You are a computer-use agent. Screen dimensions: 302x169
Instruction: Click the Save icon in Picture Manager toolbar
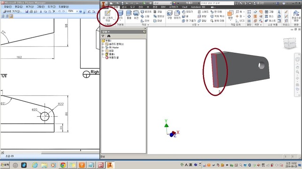tap(27, 12)
